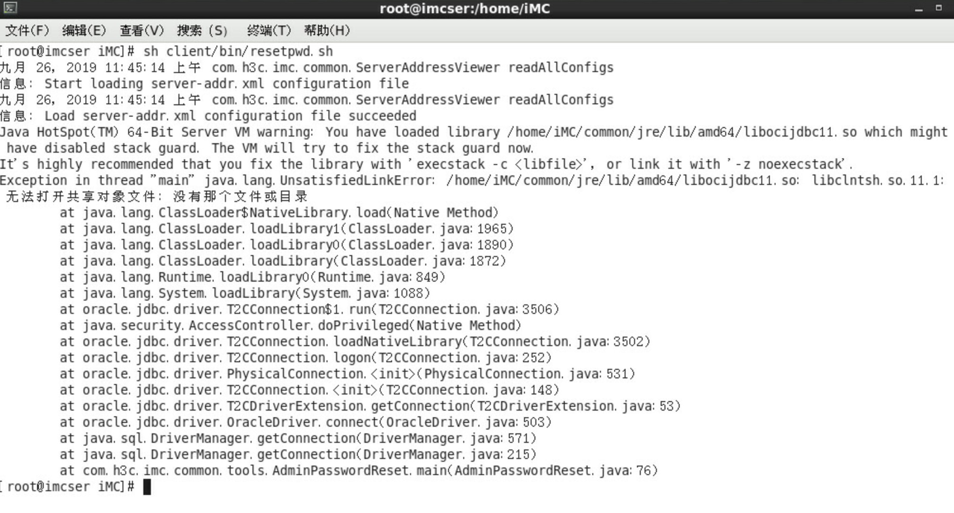This screenshot has height=513, width=954.
Task: Click the root@imcser:/home/iMC window title
Action: pos(465,9)
